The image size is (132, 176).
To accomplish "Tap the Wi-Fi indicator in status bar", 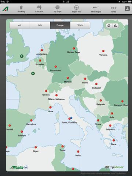I will (8, 1).
